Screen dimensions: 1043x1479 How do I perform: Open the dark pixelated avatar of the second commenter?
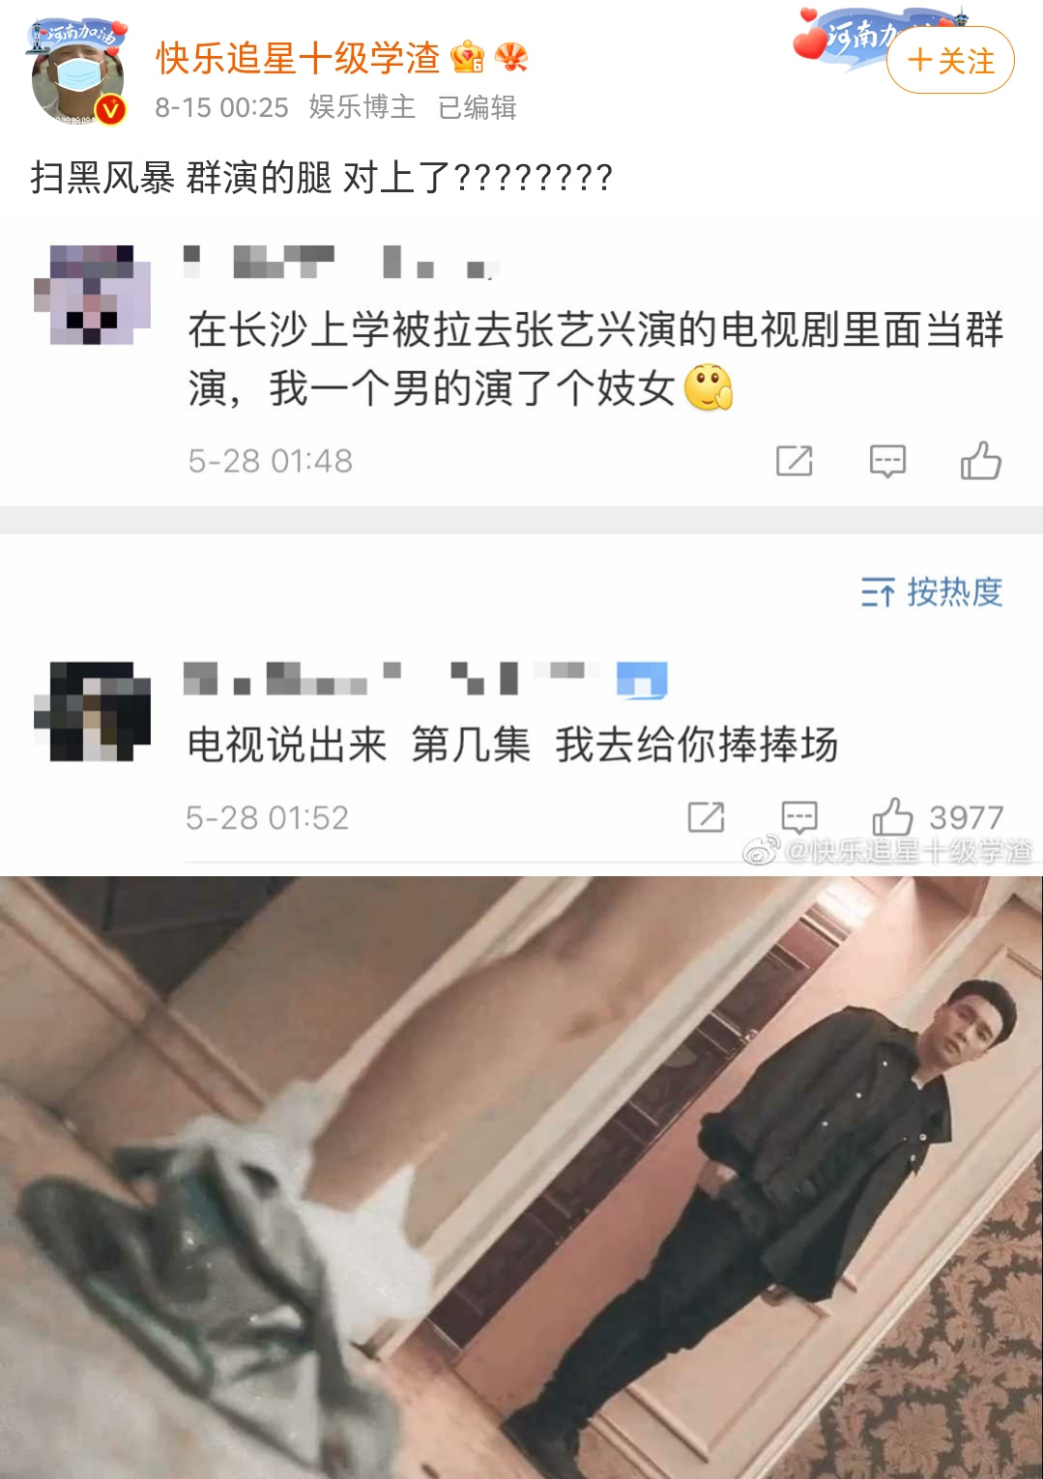pyautogui.click(x=92, y=711)
